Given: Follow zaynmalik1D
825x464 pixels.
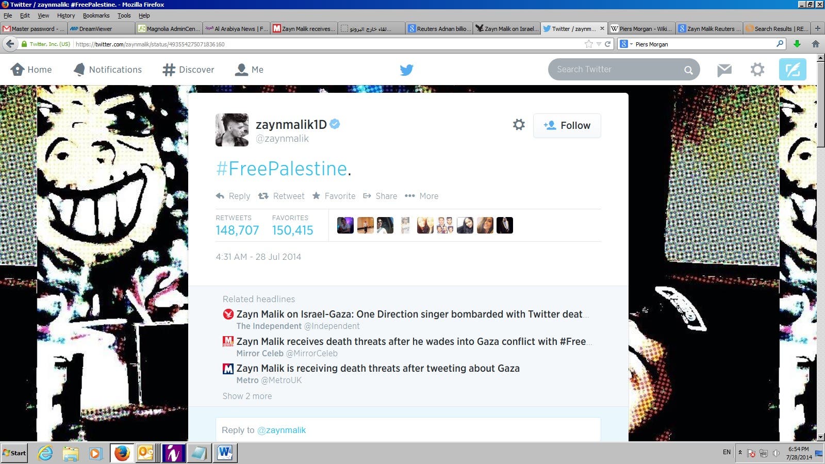Looking at the screenshot, I should pyautogui.click(x=567, y=125).
